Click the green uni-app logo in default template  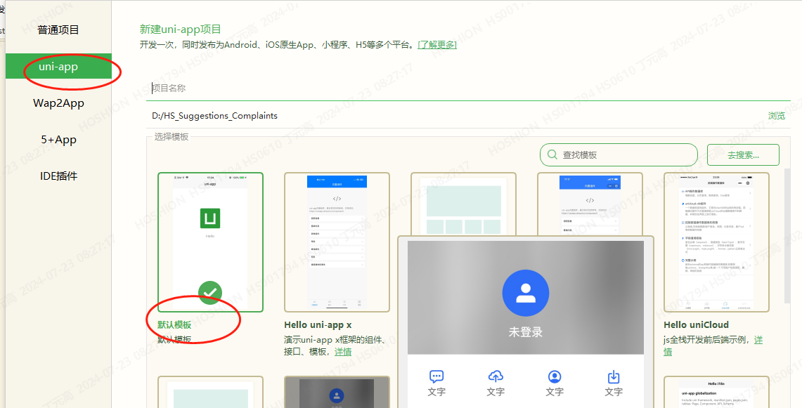(210, 218)
